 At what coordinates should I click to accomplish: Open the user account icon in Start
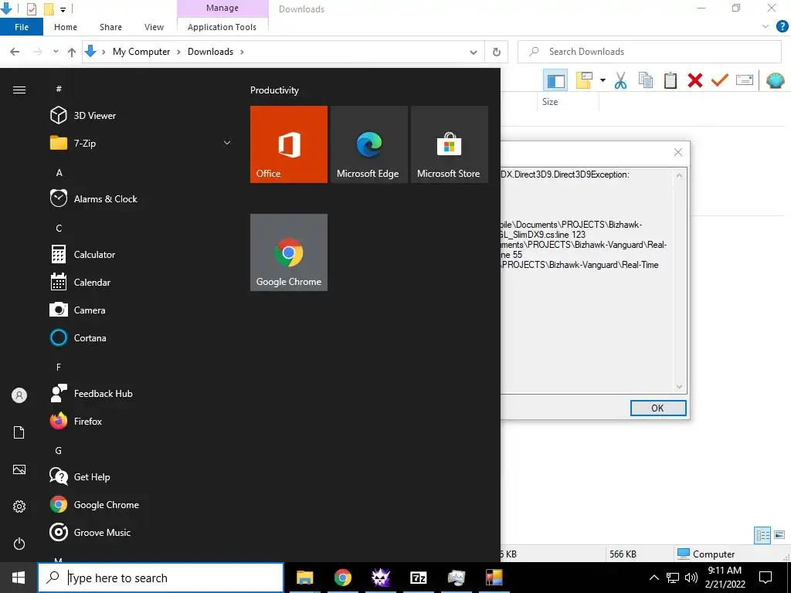tap(19, 395)
